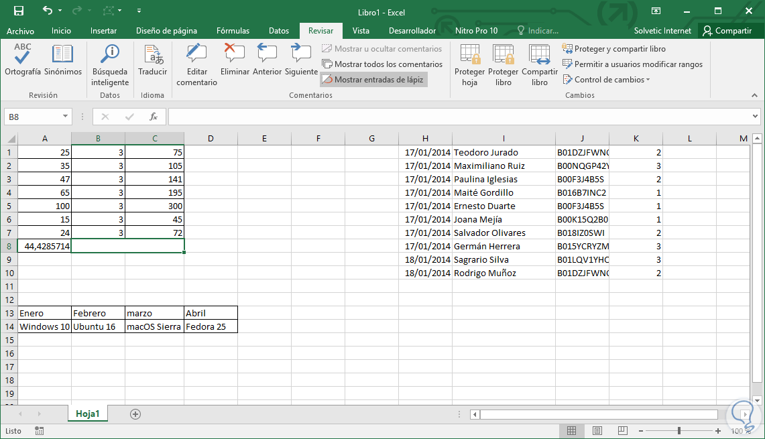
Task: Click the zoom out minus button
Action: click(x=641, y=431)
